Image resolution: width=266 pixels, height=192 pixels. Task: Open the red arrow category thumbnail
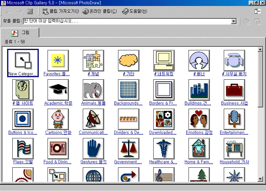(129, 174)
